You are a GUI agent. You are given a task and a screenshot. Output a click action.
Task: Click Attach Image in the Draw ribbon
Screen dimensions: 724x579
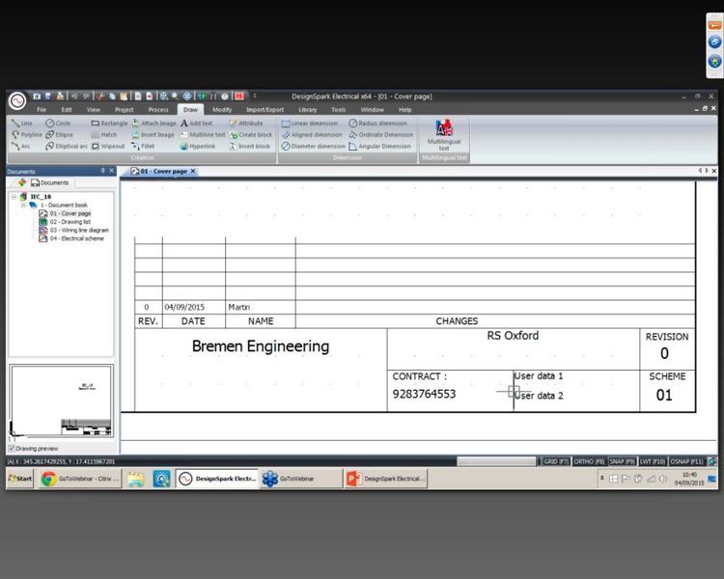pos(153,124)
